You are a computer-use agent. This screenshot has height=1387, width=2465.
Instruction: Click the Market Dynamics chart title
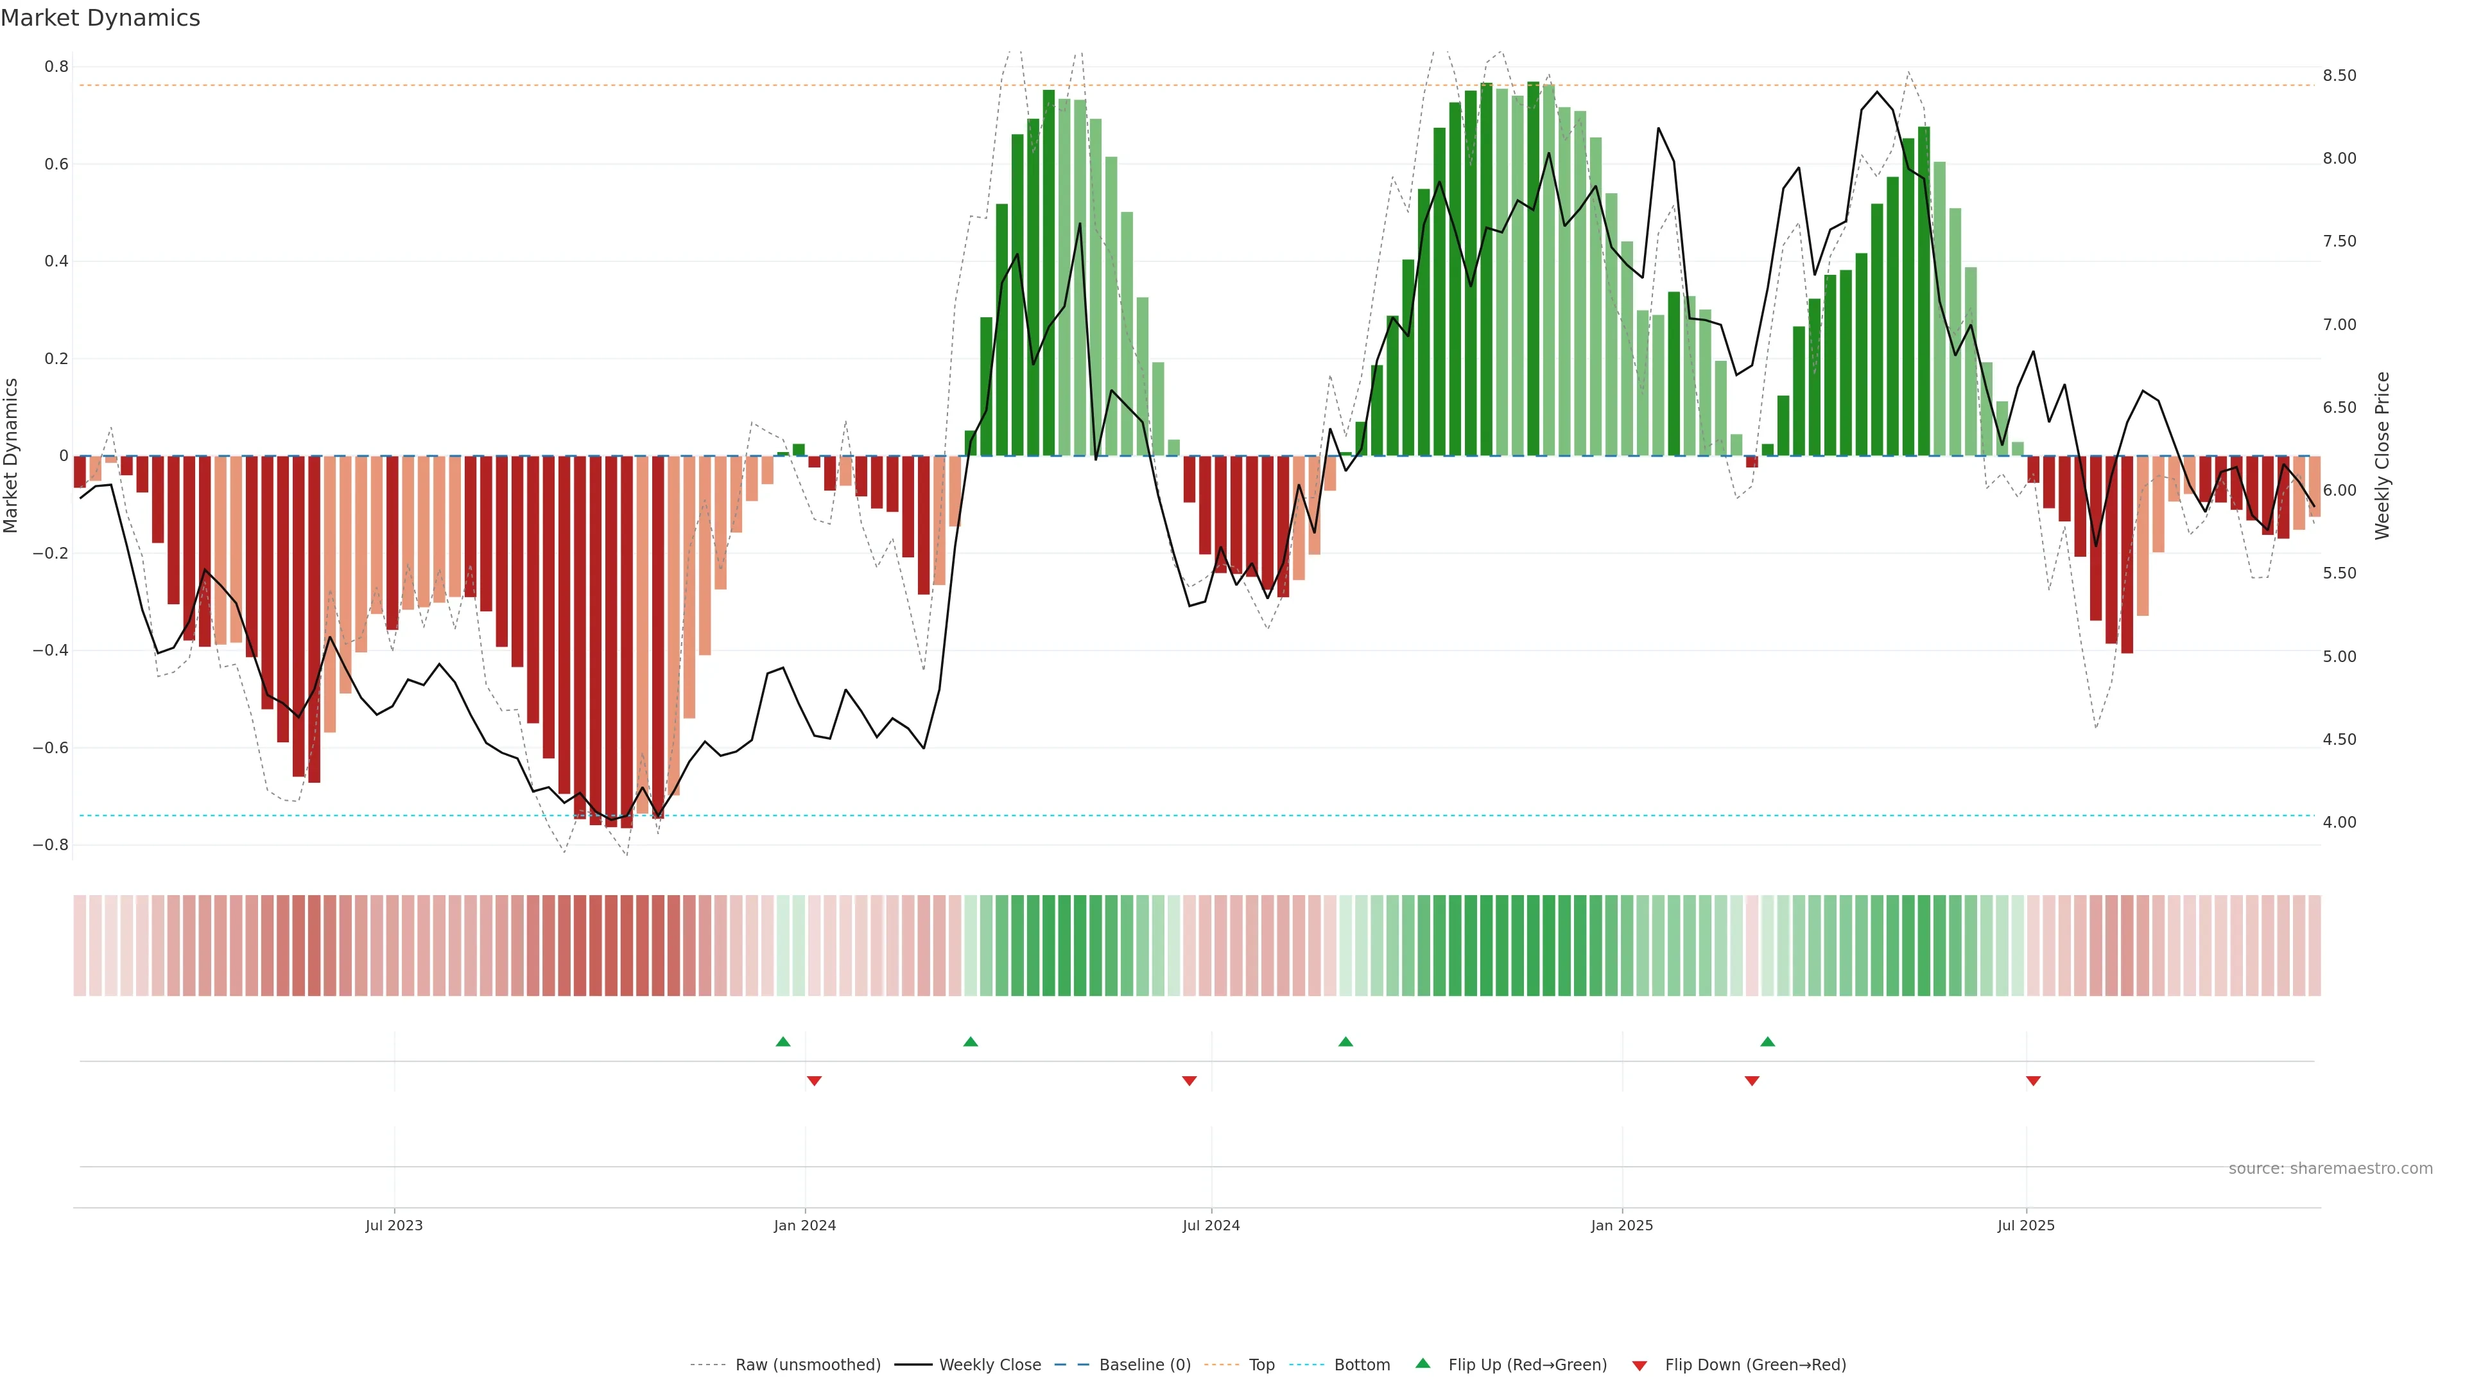[x=101, y=18]
